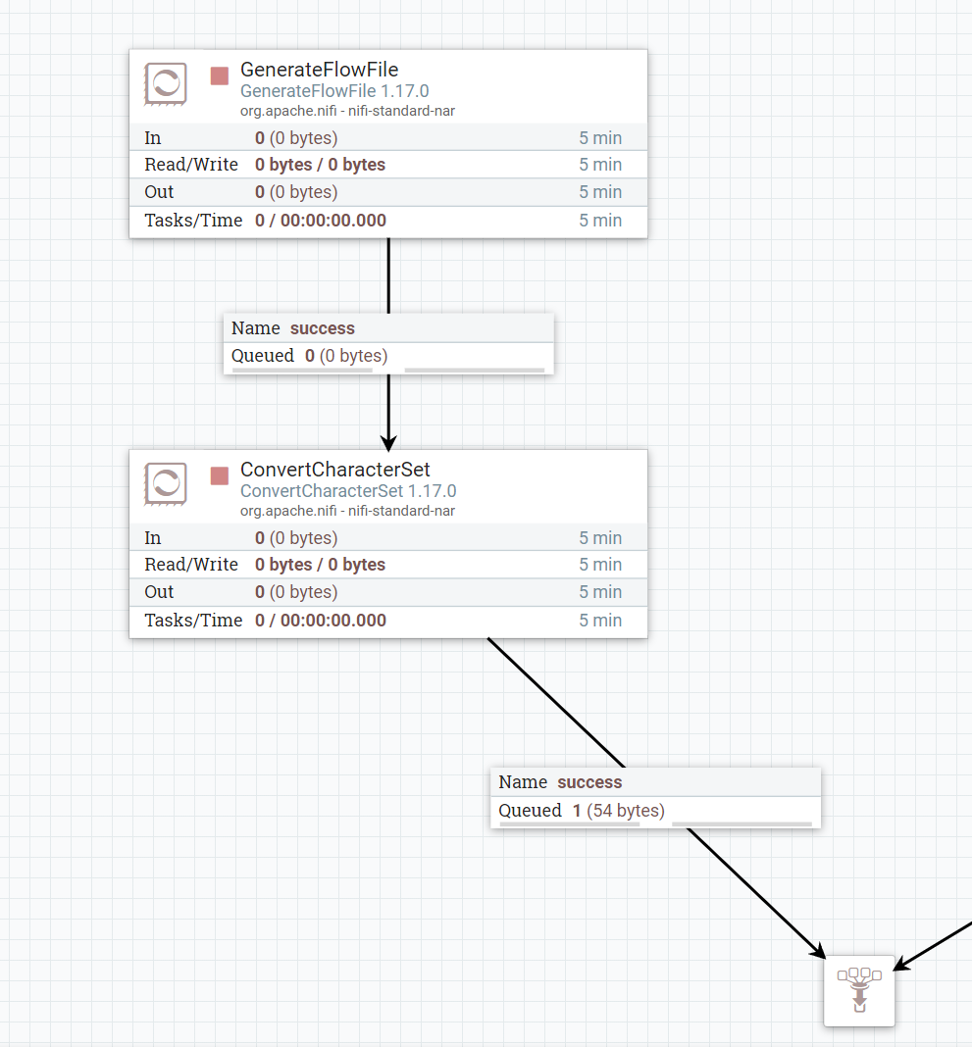Click the upper success connection name row
The height and width of the screenshot is (1047, 972).
pos(388,328)
